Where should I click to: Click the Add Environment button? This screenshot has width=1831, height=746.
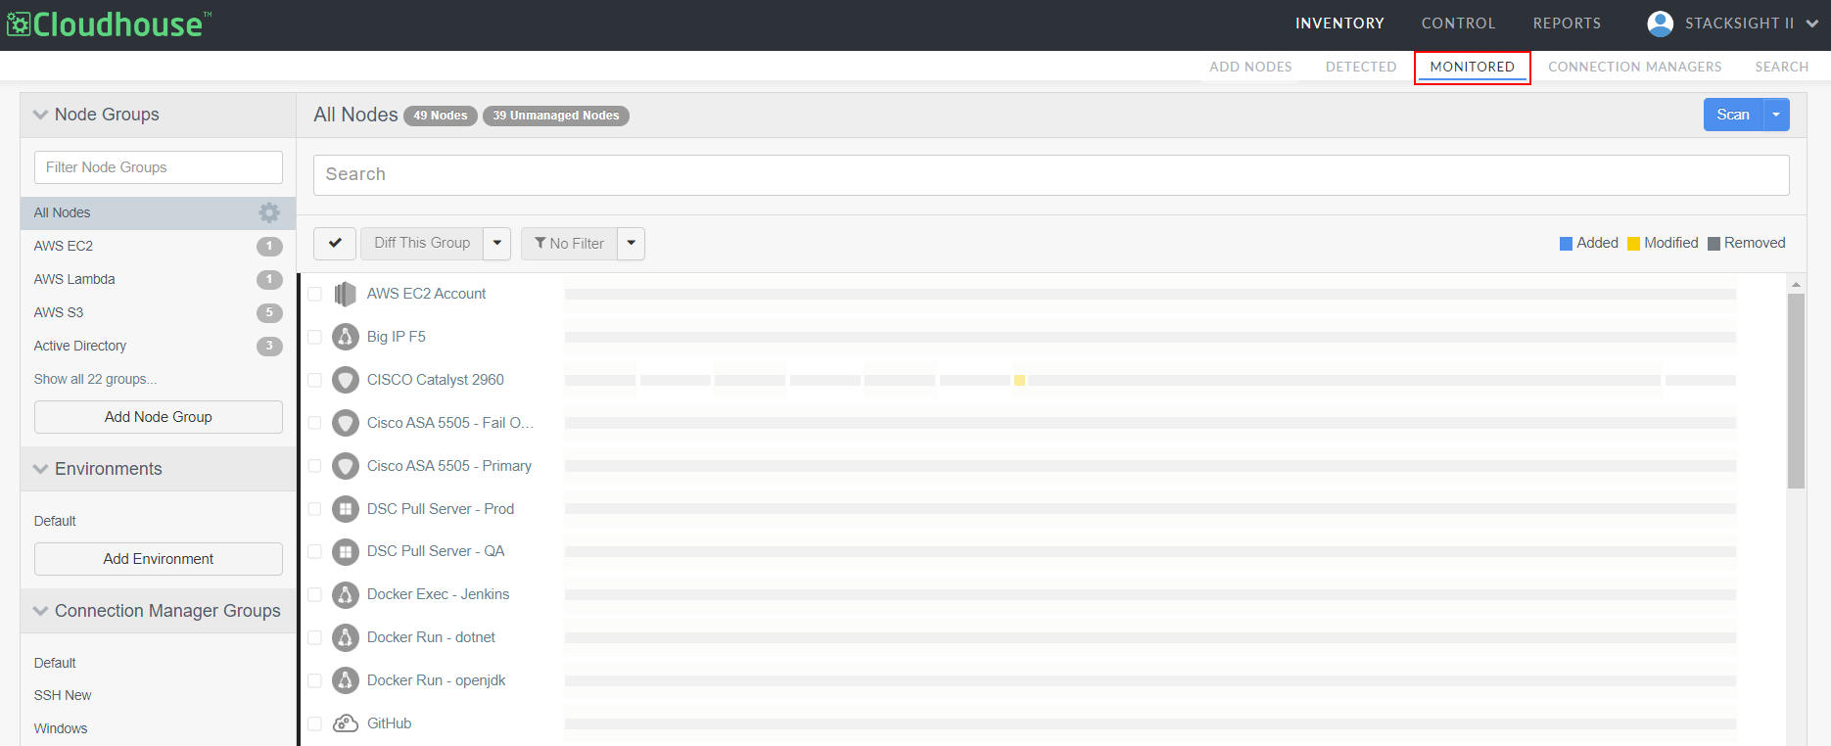click(x=159, y=559)
